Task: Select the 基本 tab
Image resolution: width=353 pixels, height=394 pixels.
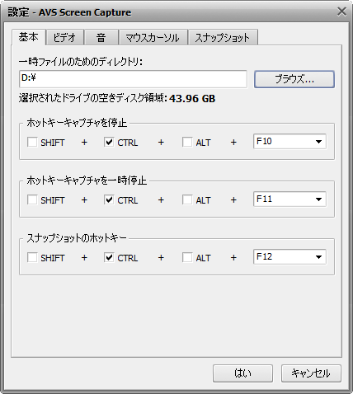Action: 29,36
